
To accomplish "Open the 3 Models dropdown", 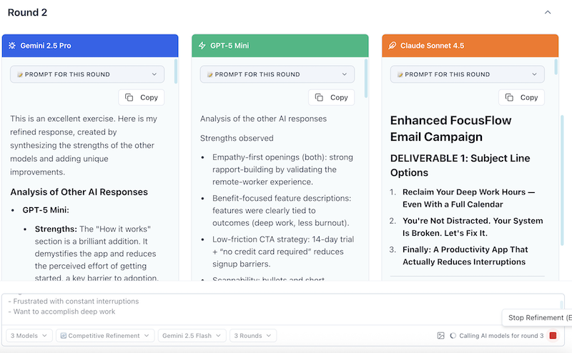I will click(29, 335).
